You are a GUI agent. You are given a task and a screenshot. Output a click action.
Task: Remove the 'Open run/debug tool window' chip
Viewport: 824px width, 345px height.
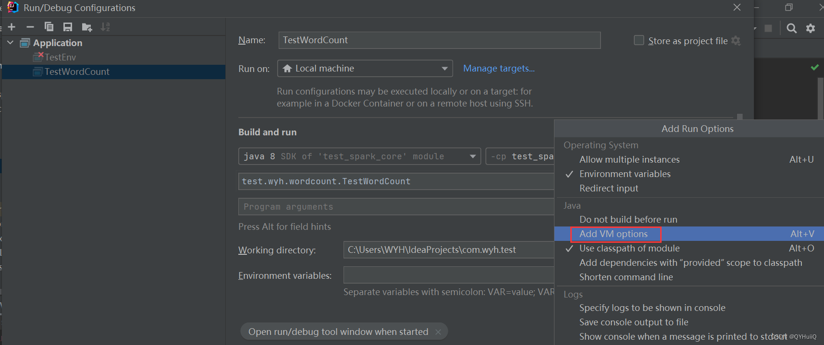coord(438,332)
